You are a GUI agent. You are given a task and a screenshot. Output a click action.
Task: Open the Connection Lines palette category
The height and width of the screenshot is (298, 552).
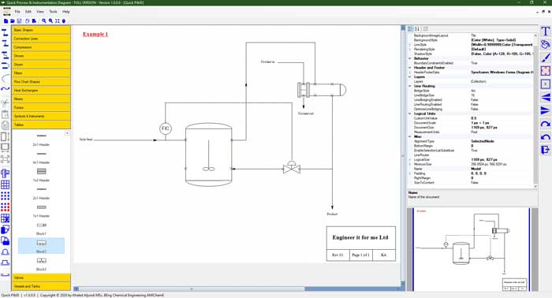point(41,39)
